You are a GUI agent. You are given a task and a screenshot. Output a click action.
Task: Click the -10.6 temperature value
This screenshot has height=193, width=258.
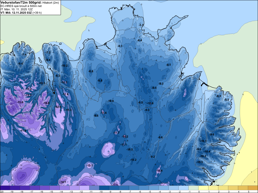coord(150,103)
